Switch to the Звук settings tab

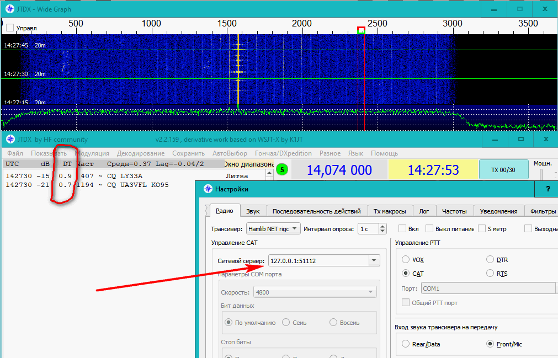(x=253, y=211)
